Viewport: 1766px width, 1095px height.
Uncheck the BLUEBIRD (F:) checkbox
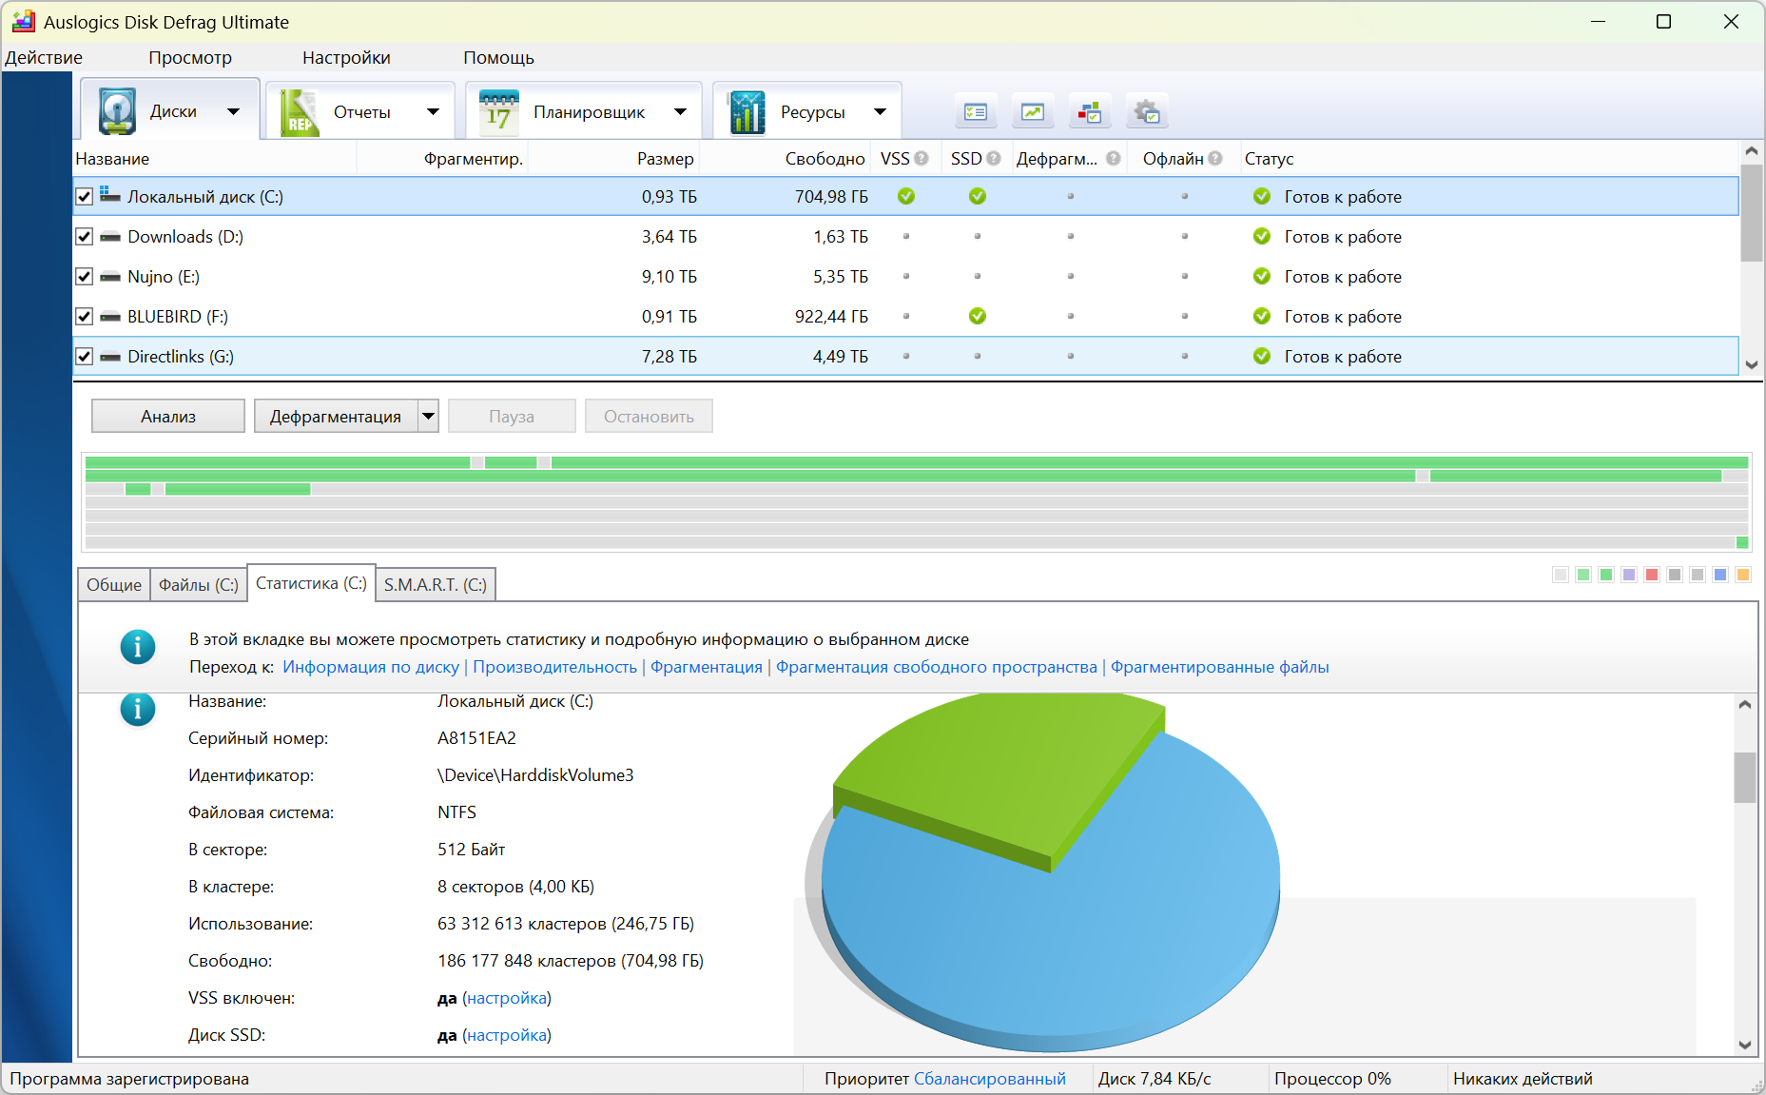pos(85,317)
